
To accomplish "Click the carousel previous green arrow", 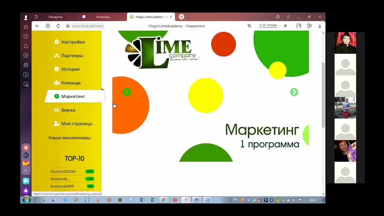I will pyautogui.click(x=127, y=92).
